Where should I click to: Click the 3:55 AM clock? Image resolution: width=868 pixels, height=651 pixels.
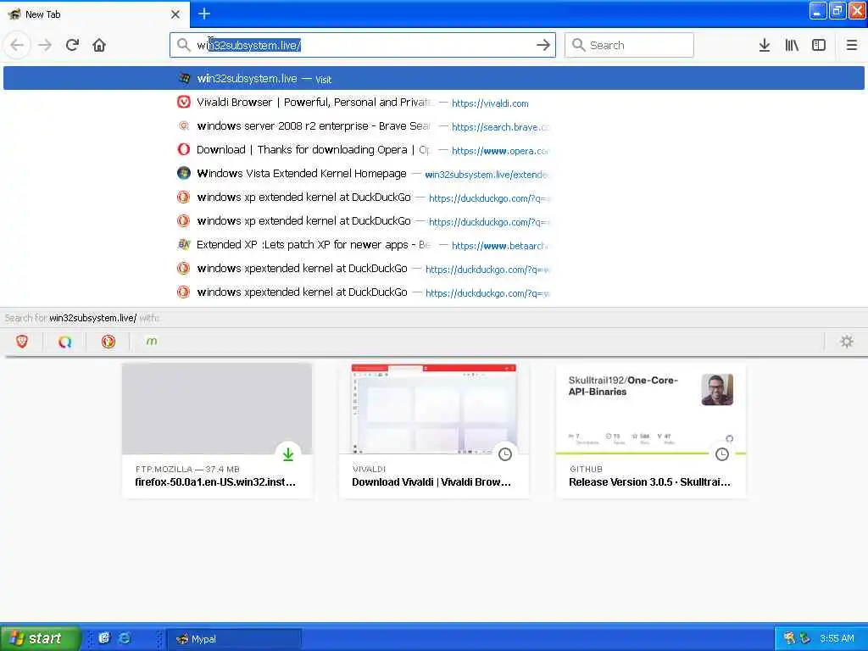(x=837, y=638)
